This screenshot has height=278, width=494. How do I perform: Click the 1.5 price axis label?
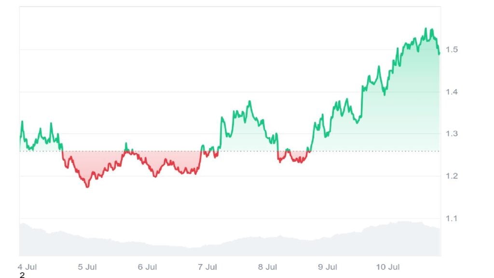tap(452, 50)
